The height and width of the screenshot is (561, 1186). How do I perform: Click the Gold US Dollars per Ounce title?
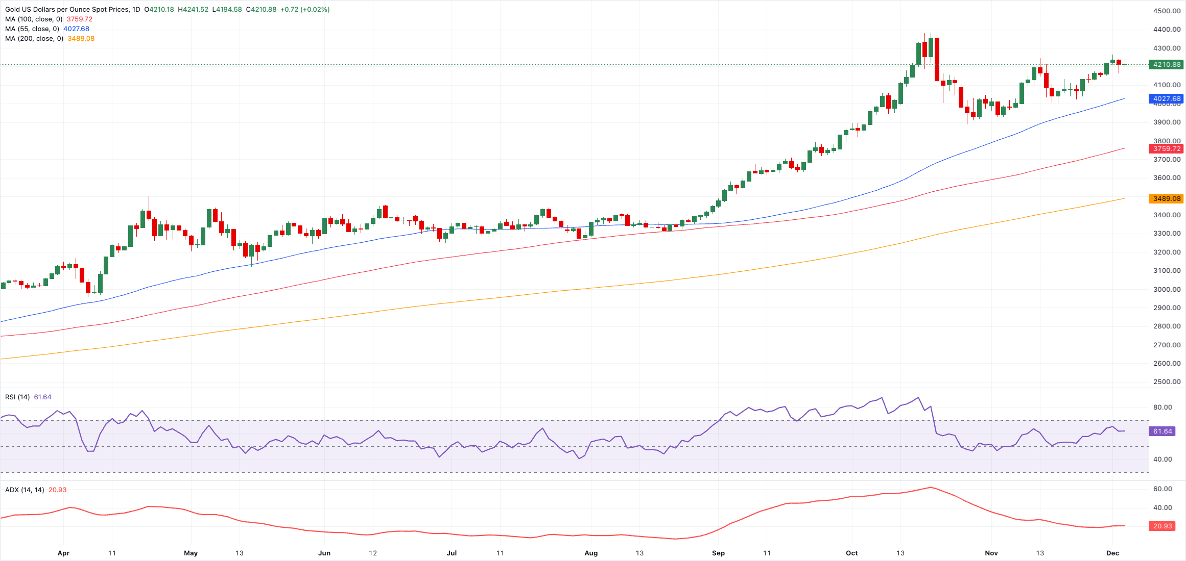[72, 9]
